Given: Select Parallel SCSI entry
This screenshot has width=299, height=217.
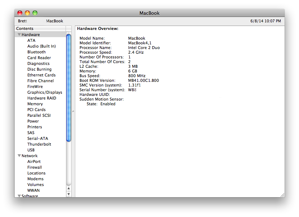Looking at the screenshot, I should point(39,115).
